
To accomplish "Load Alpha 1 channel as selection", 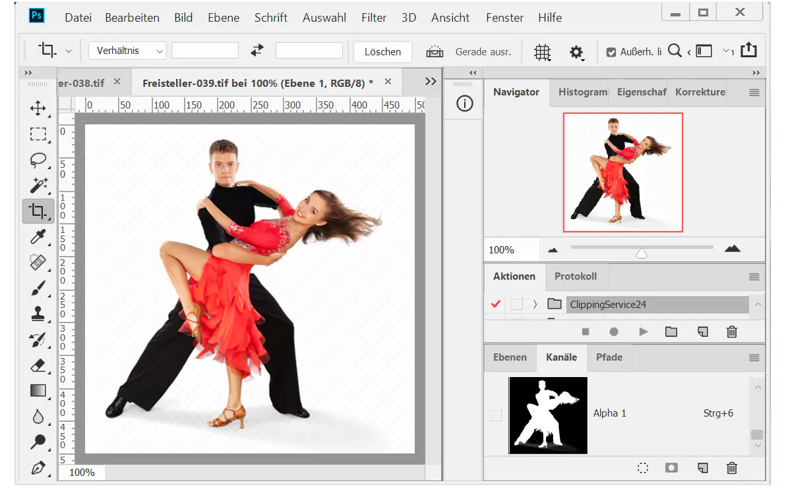I will click(642, 468).
